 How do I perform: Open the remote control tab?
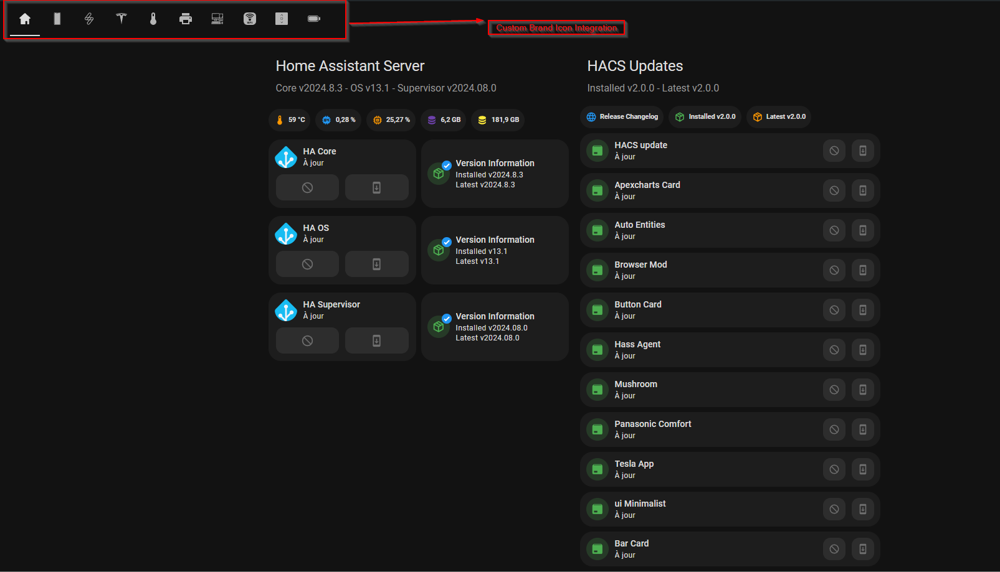point(282,19)
